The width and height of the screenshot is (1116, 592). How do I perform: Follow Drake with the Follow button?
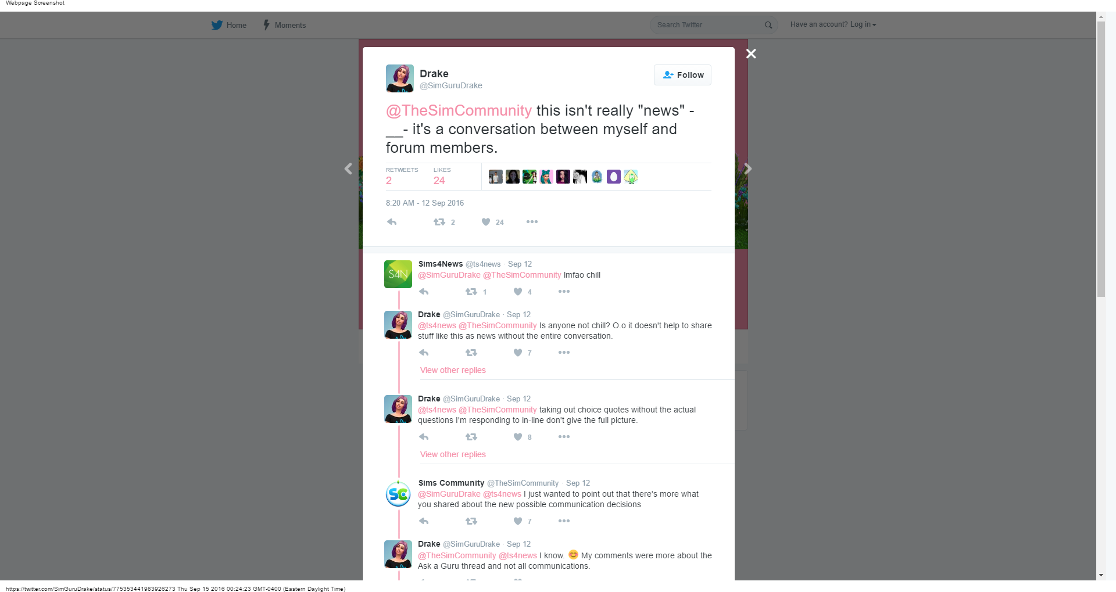[x=682, y=75]
